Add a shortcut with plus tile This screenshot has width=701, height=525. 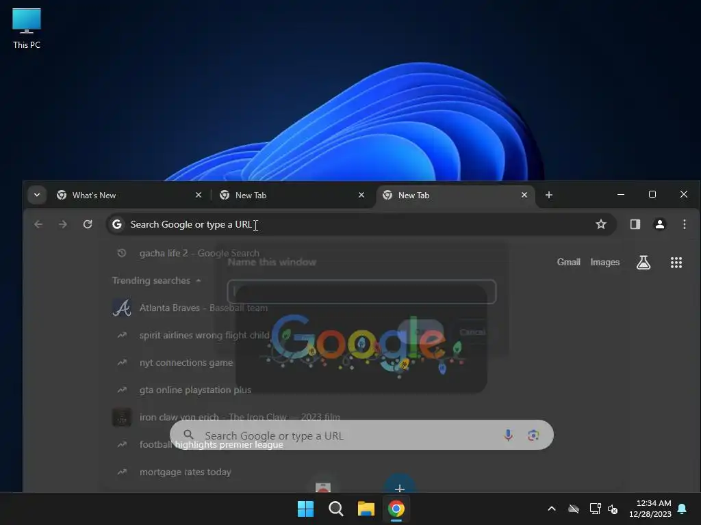(x=400, y=487)
